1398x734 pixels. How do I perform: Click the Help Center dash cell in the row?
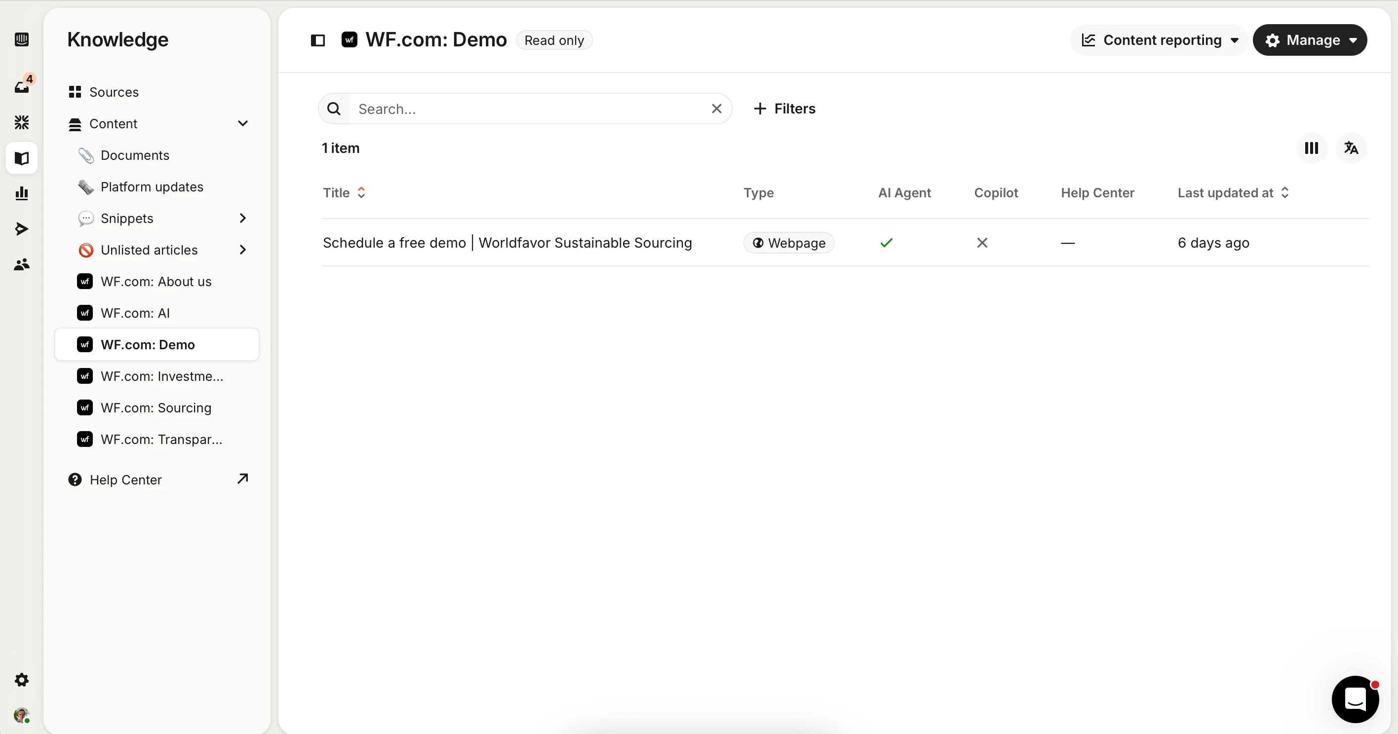pyautogui.click(x=1068, y=243)
